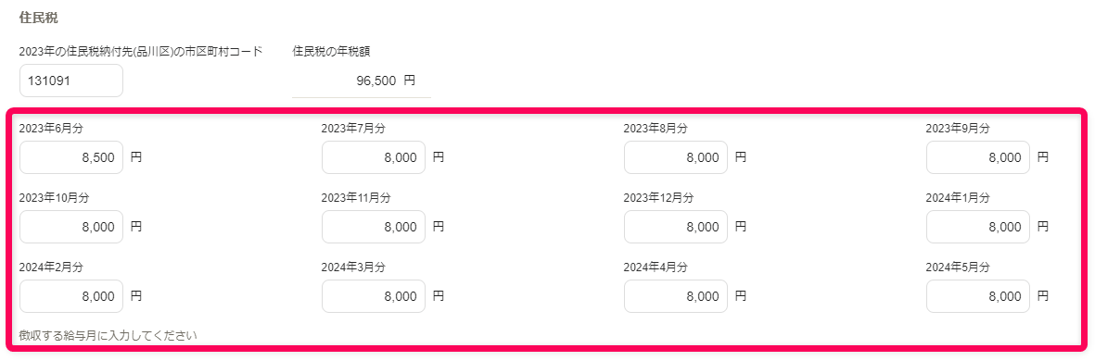This screenshot has width=1095, height=361.
Task: Focus the 2023年9月分 amount input
Action: tap(978, 157)
